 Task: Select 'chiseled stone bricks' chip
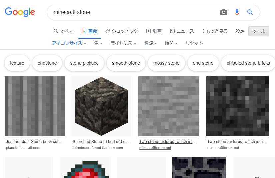coord(248,63)
